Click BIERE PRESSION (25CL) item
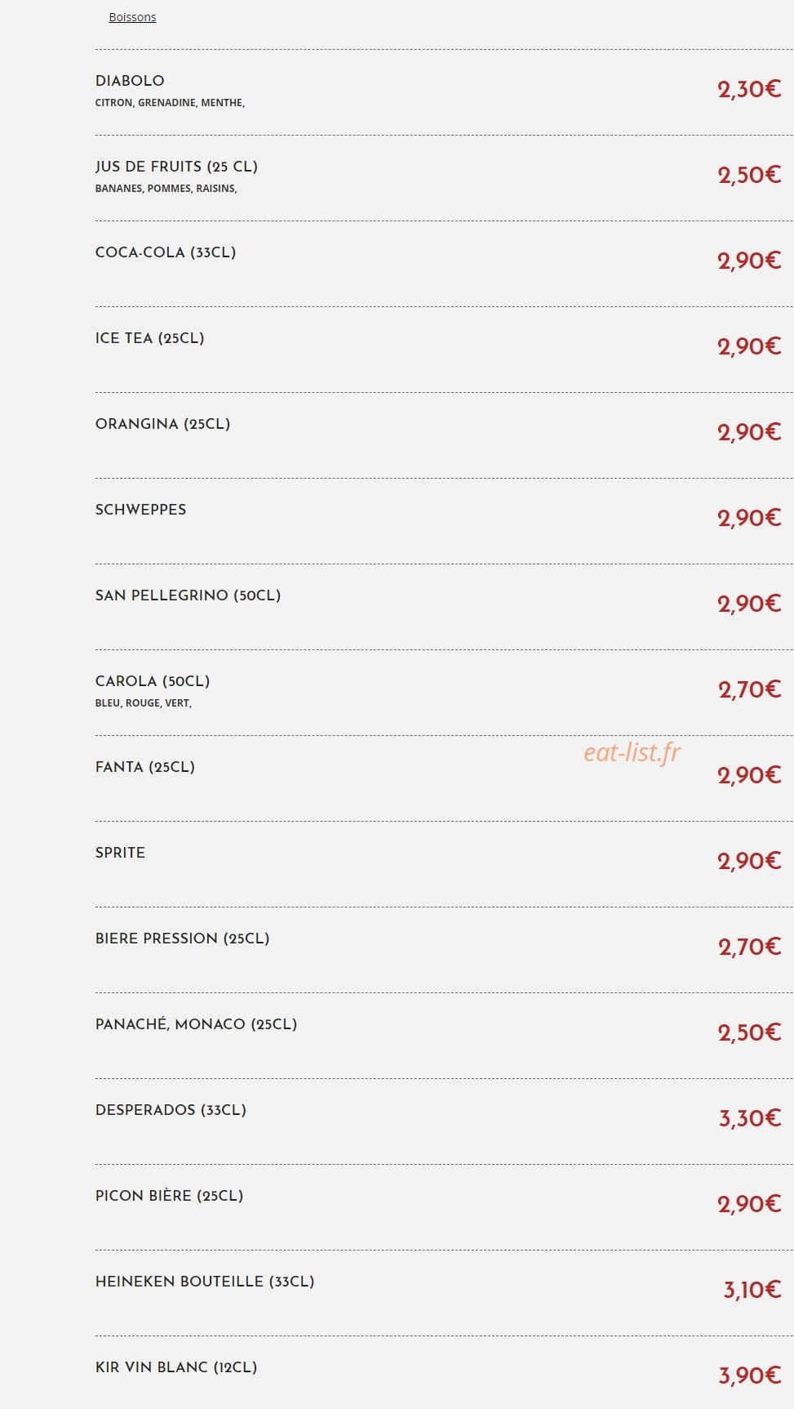 182,939
